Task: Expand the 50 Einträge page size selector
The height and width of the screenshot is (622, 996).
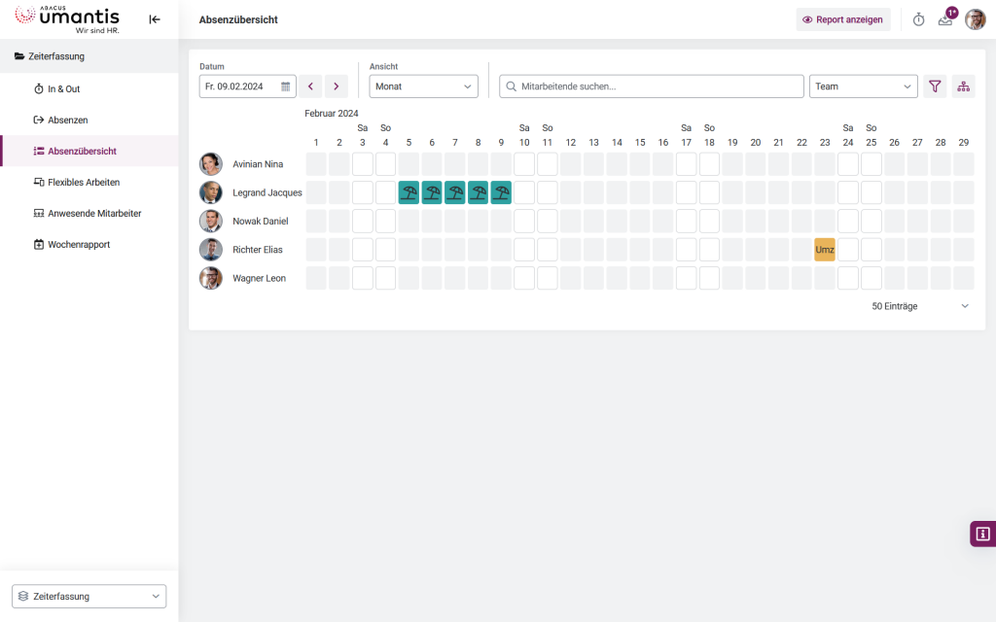Action: [920, 306]
